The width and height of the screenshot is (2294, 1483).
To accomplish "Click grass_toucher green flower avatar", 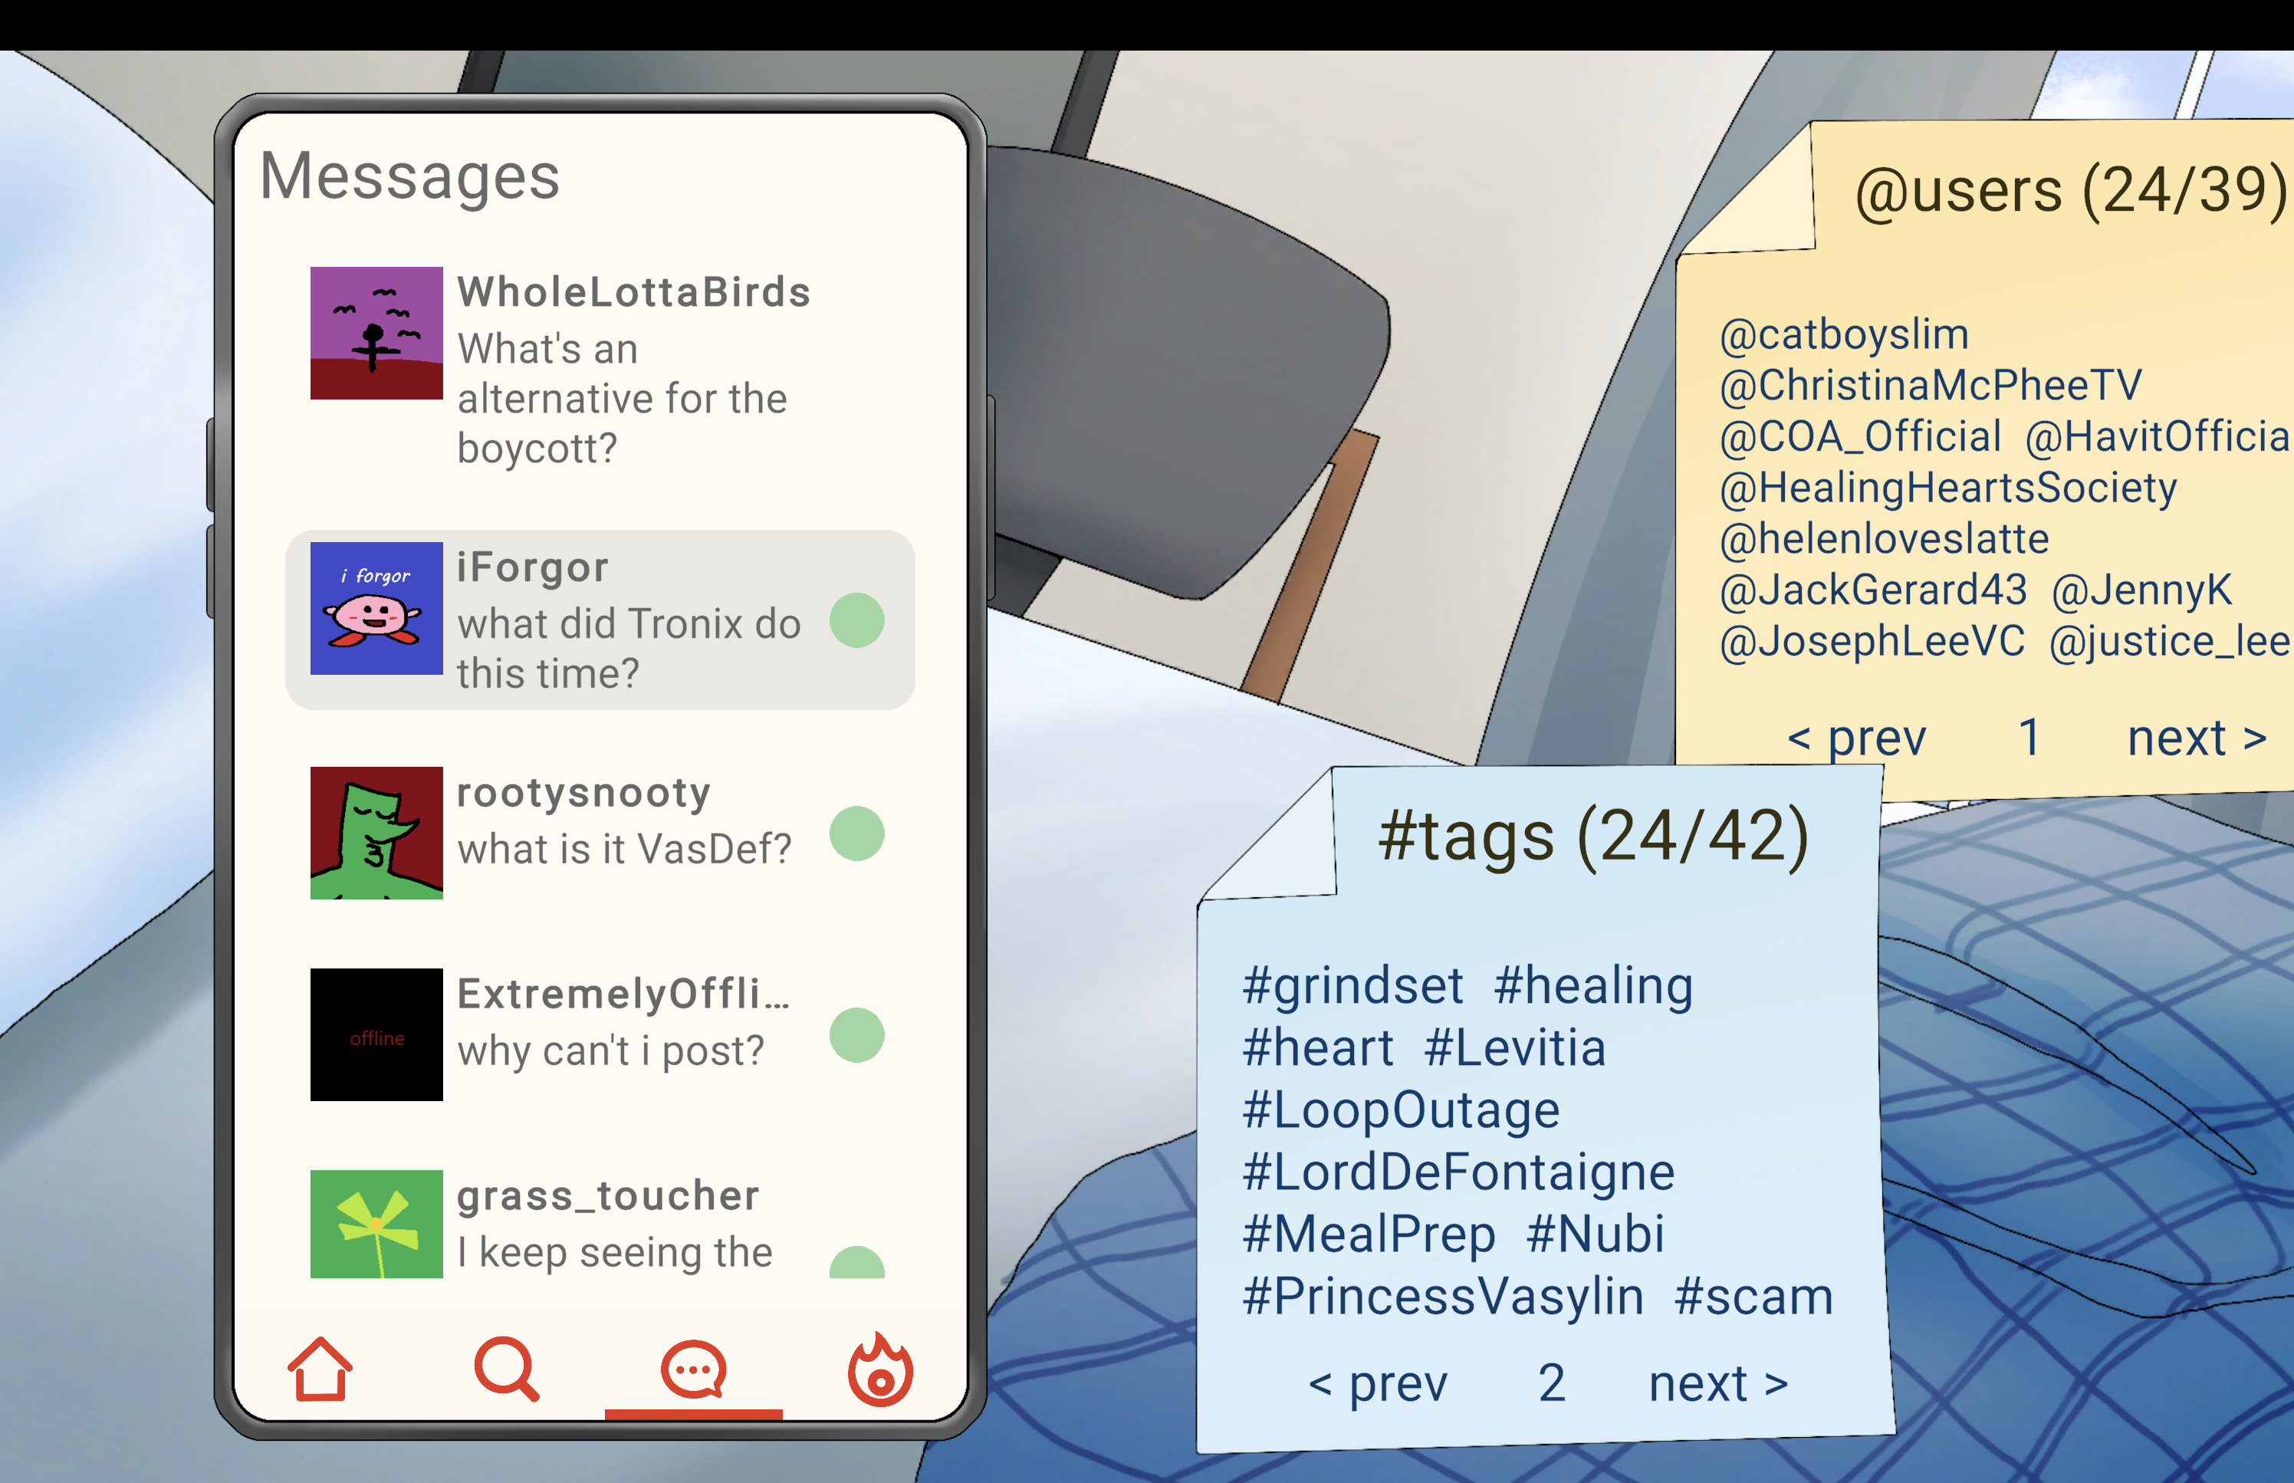I will pyautogui.click(x=376, y=1224).
